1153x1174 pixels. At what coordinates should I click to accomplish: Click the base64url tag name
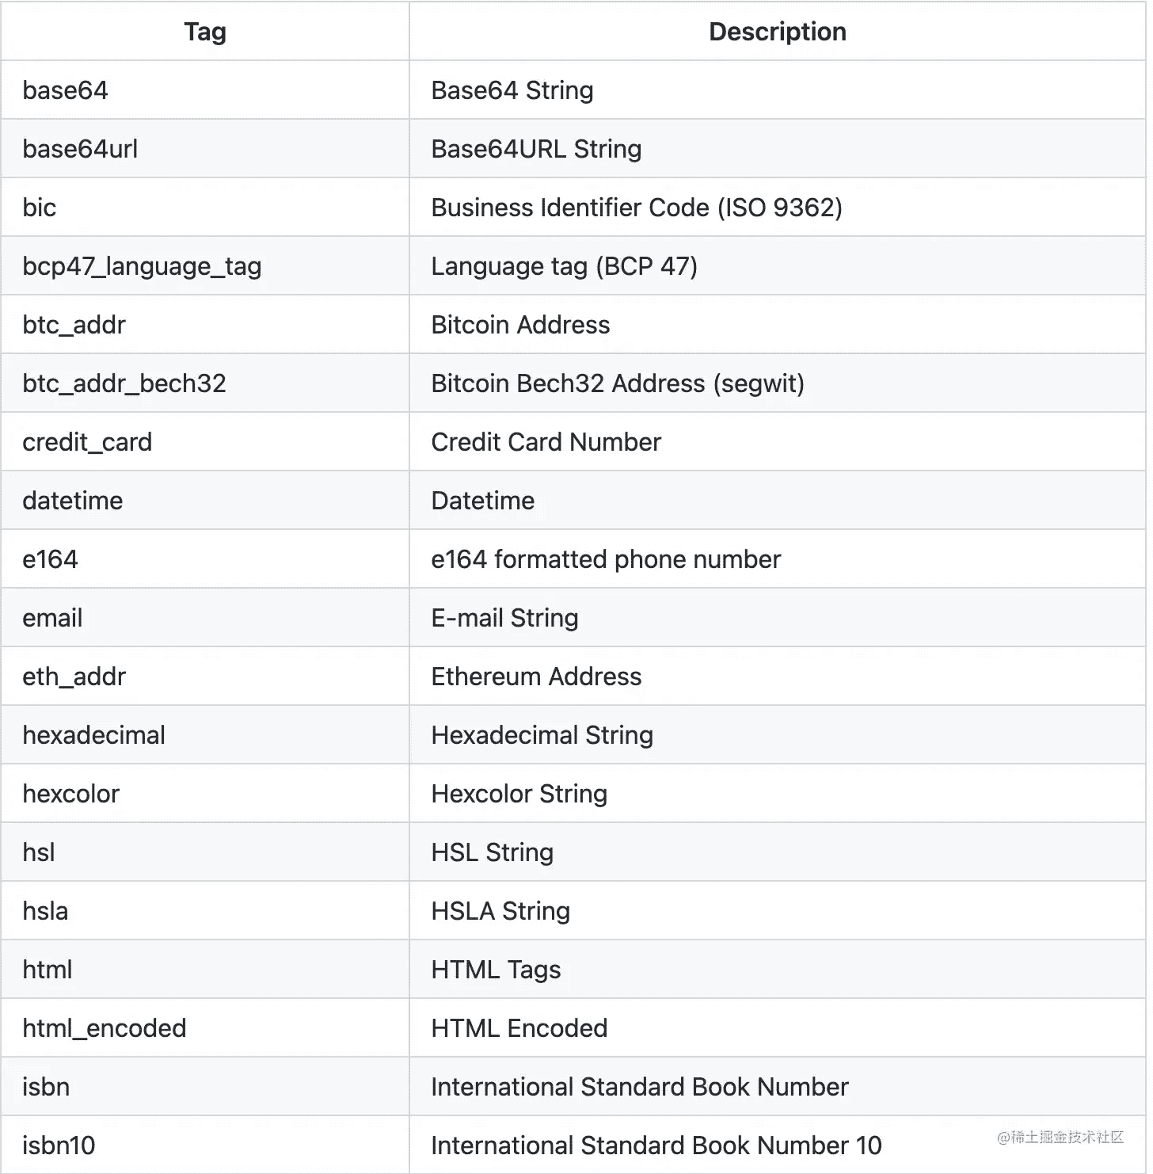80,149
